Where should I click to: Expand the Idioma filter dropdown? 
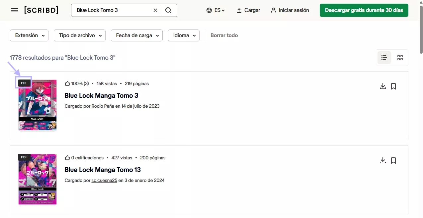point(184,35)
